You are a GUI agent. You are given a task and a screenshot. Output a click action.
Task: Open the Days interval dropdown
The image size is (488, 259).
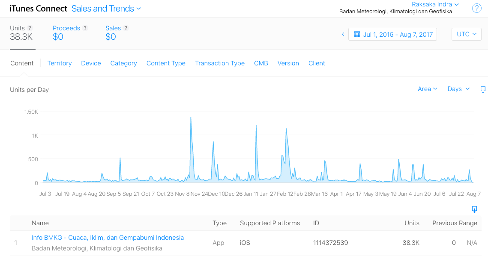[458, 89]
